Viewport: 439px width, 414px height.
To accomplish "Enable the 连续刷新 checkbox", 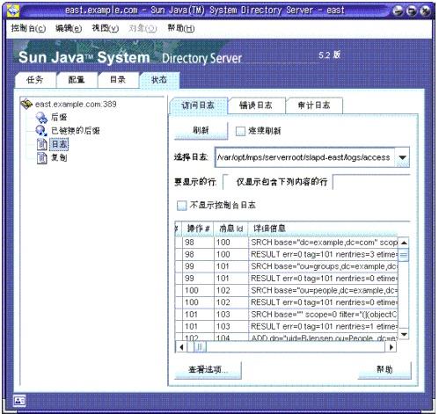I will point(240,131).
